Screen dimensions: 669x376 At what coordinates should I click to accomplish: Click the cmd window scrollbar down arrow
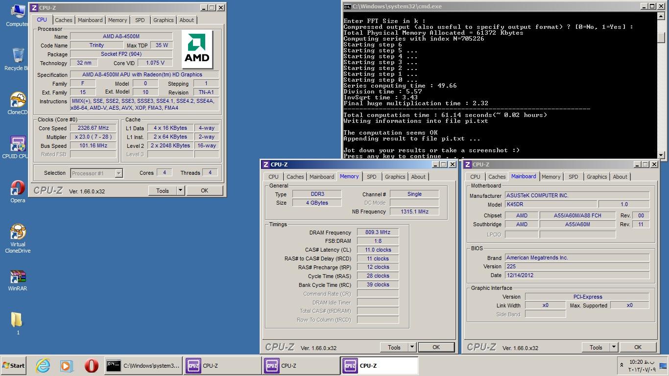pyautogui.click(x=661, y=155)
